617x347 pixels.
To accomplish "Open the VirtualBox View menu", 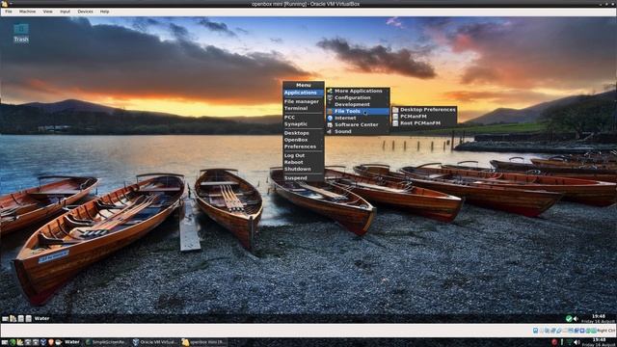I will tap(47, 12).
